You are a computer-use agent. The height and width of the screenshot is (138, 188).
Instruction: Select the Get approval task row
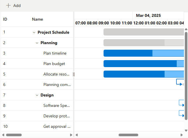click(x=37, y=126)
